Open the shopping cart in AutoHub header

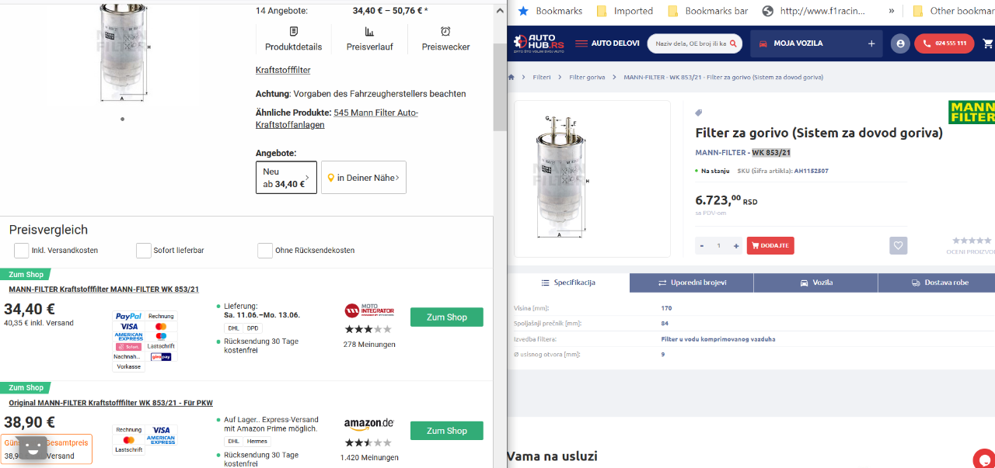988,43
